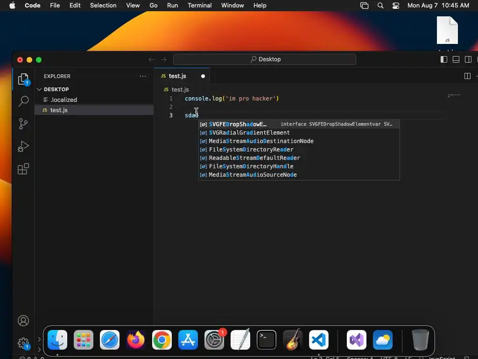Open the Go menu
Viewport: 478px width, 359px height.
(x=153, y=6)
